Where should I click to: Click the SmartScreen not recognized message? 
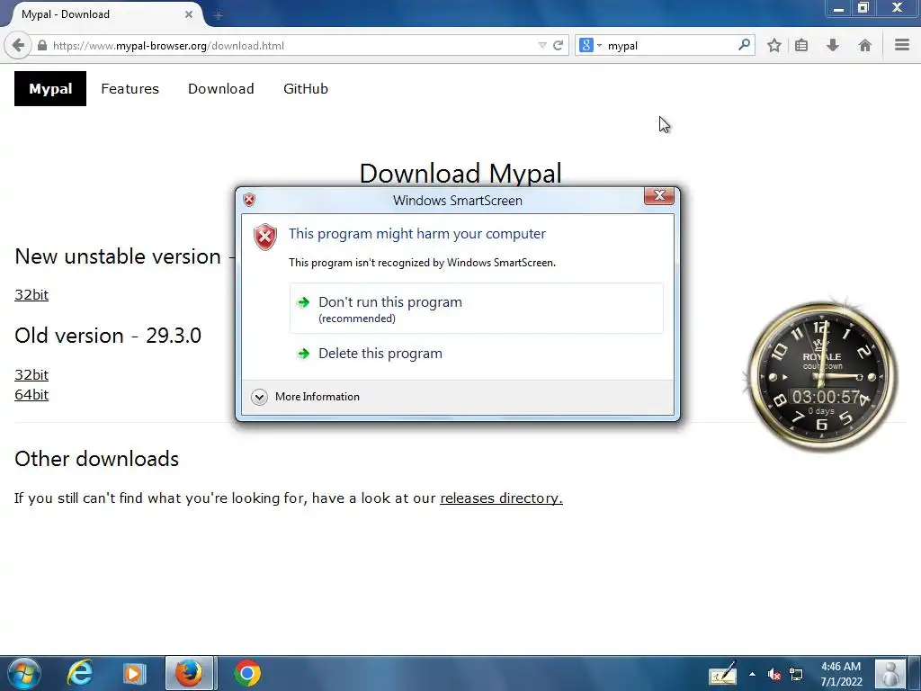point(423,263)
